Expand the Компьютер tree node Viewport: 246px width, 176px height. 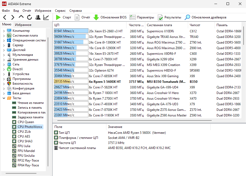(x=4, y=31)
